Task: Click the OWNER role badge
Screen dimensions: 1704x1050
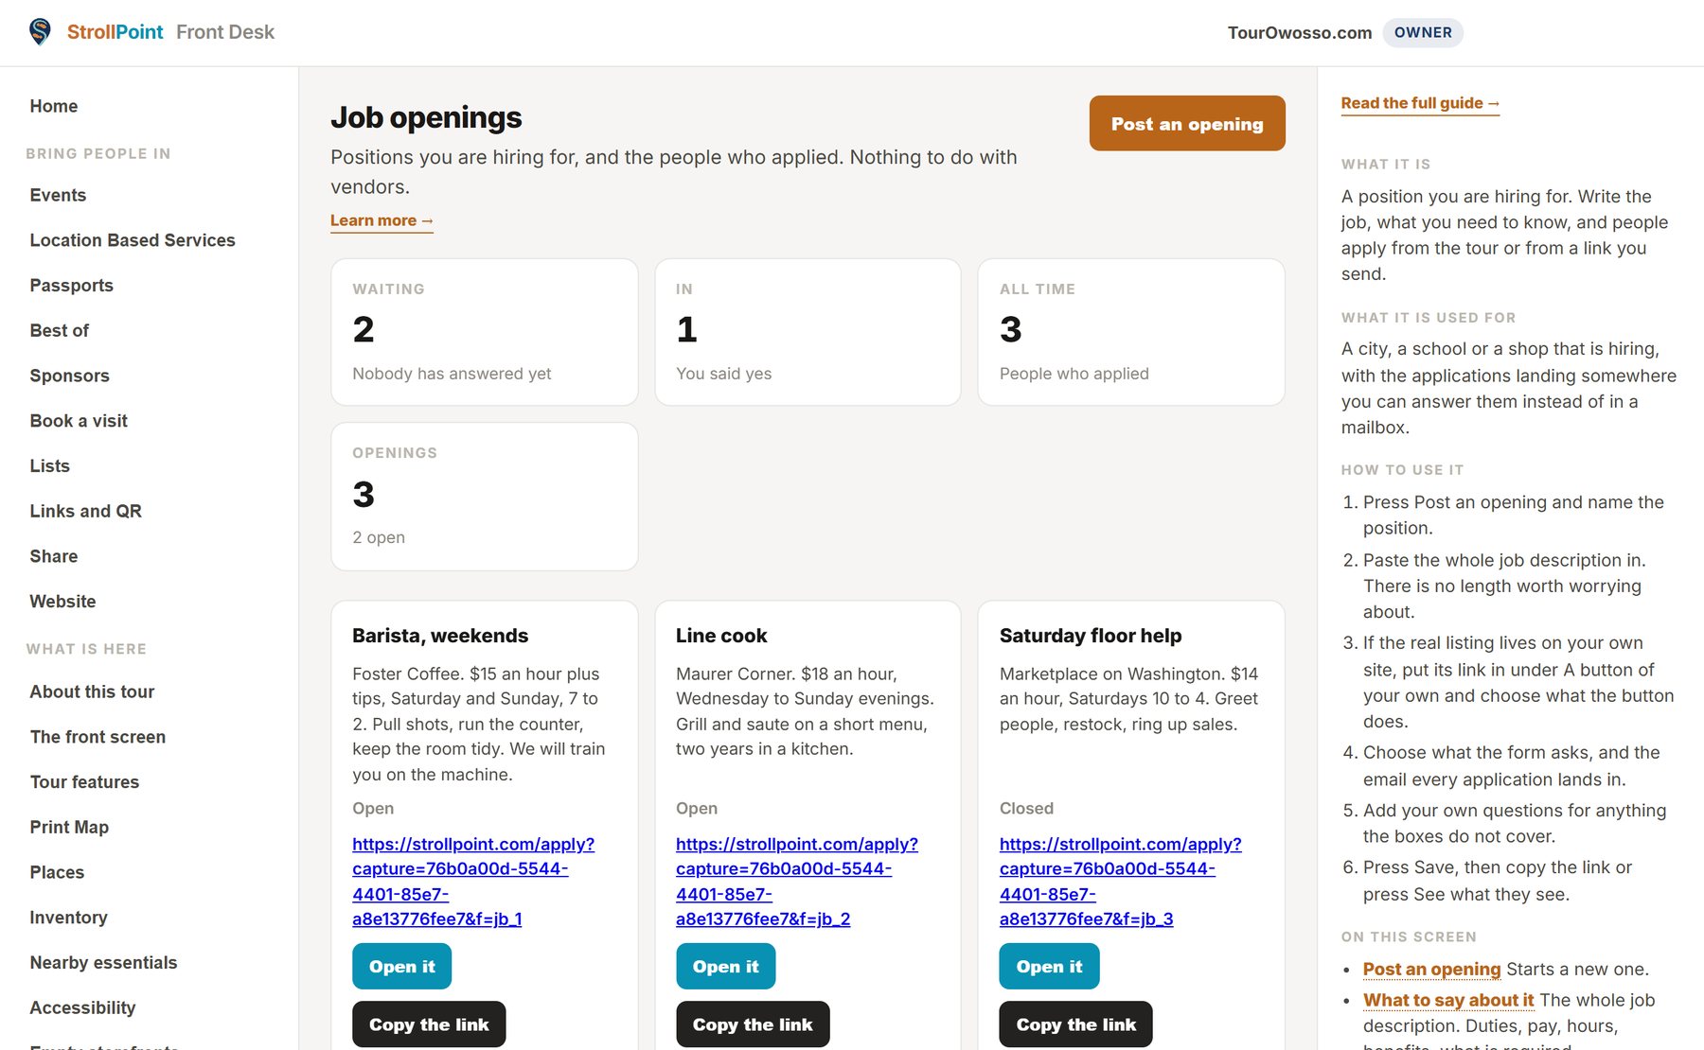Action: [1423, 32]
